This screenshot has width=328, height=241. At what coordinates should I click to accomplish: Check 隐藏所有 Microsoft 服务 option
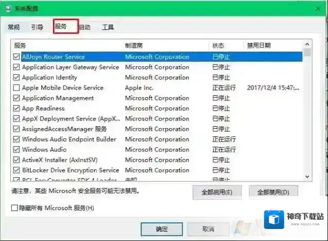click(x=14, y=208)
